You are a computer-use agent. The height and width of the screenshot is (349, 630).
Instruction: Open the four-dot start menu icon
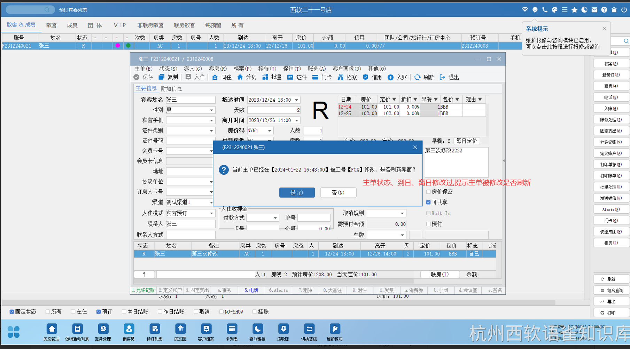tap(14, 332)
